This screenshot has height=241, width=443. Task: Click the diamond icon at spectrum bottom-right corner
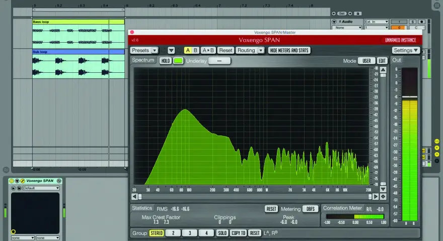point(383,197)
